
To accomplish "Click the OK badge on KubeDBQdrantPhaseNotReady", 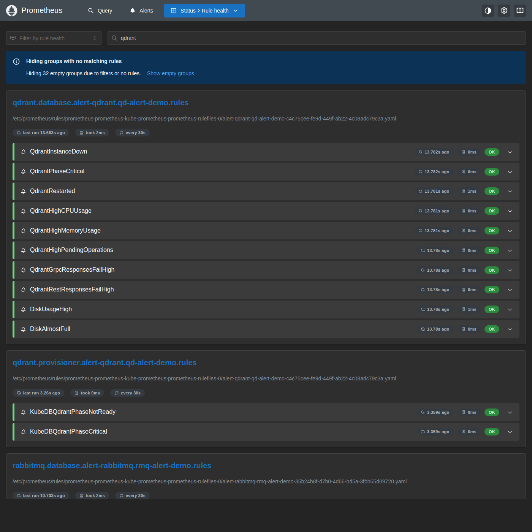I will click(492, 412).
